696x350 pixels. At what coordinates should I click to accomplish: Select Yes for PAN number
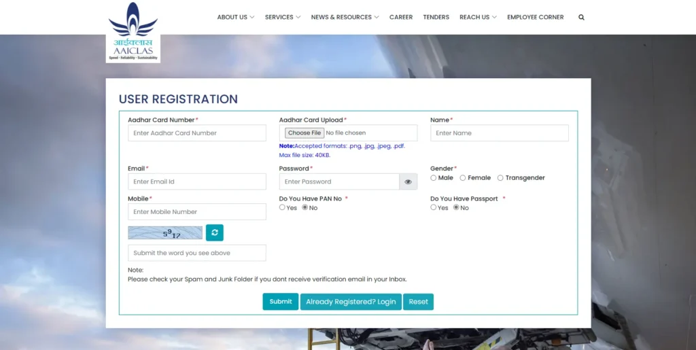click(282, 208)
